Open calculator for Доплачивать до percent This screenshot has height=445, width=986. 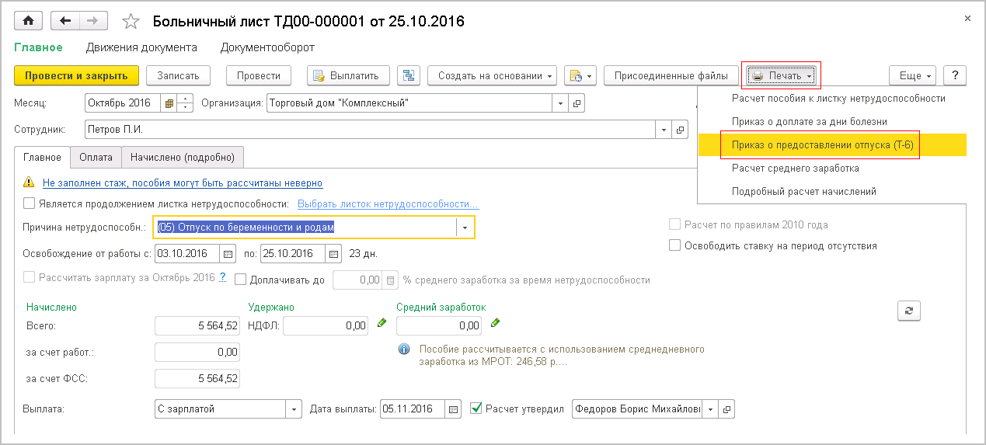point(391,280)
